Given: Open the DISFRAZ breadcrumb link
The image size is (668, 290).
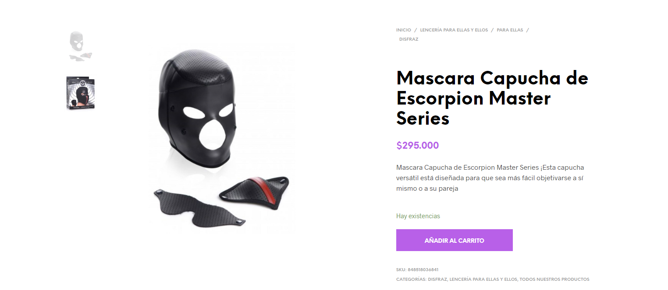Looking at the screenshot, I should 409,39.
